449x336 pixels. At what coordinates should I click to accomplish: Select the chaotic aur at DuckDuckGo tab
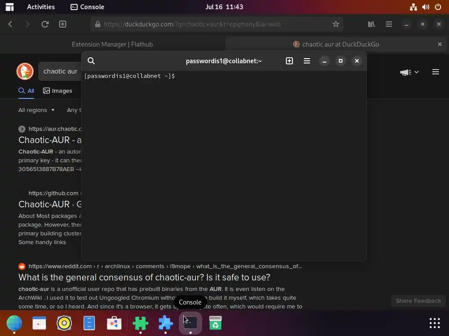336,44
